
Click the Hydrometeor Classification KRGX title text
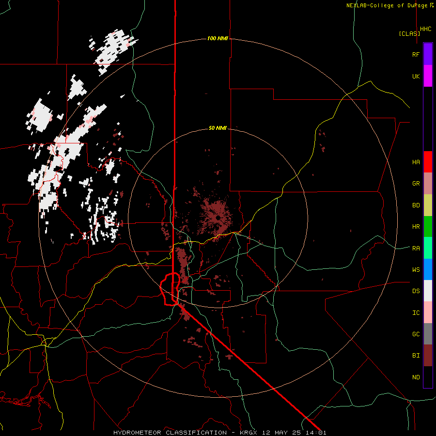[x=219, y=433]
